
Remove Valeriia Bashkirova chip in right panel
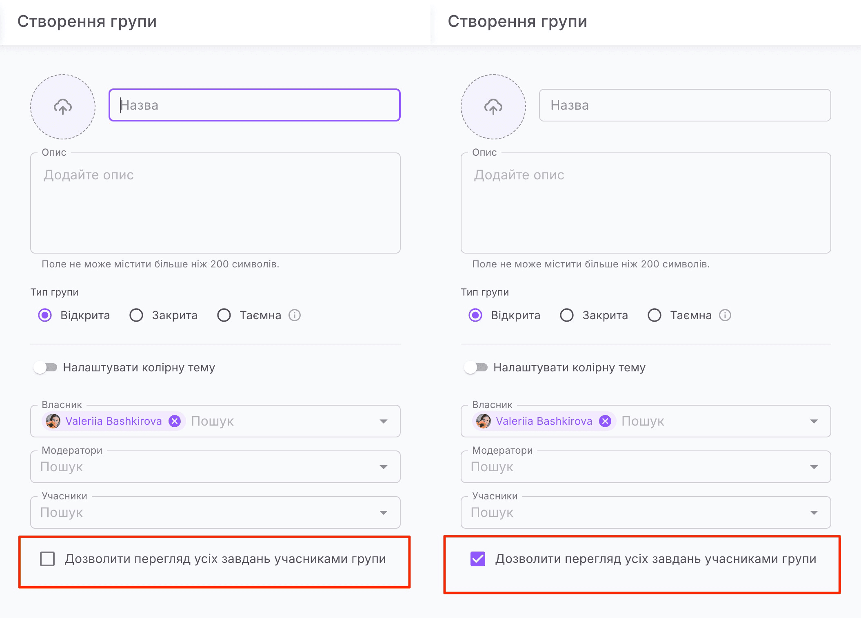pos(606,421)
